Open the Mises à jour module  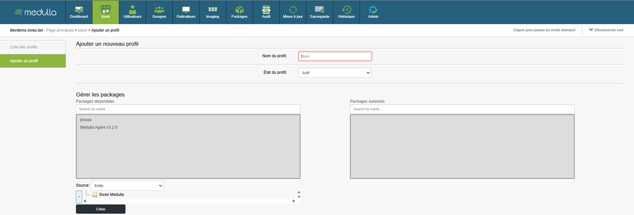pos(293,12)
